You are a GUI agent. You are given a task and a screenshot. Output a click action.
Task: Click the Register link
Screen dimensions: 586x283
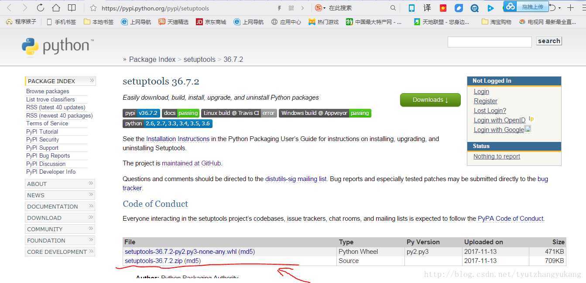coord(486,101)
